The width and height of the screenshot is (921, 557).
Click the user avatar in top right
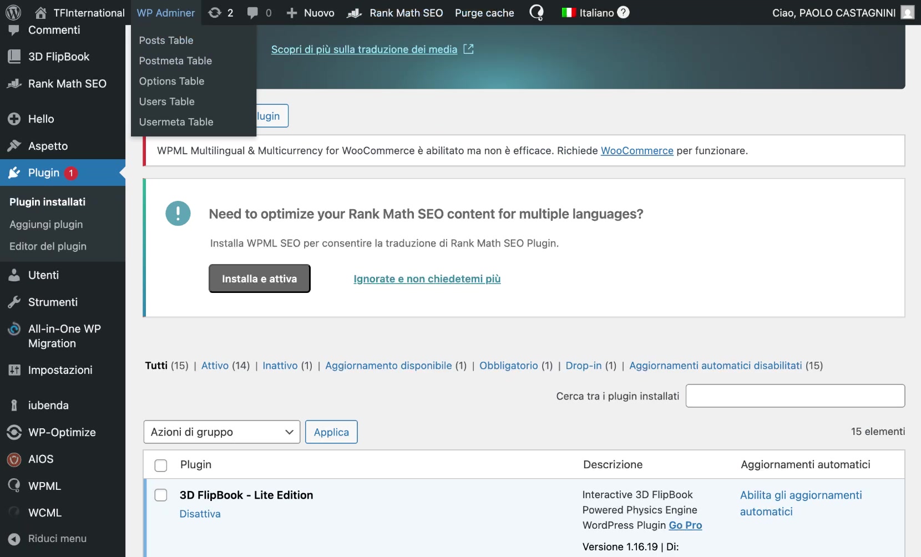pyautogui.click(x=907, y=13)
